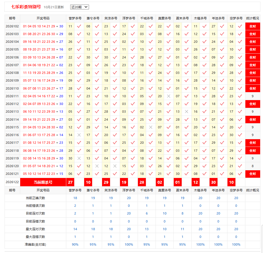Click the 全对 badge in row 2026121
Viewport: 263px width, 253px height.
click(x=252, y=174)
